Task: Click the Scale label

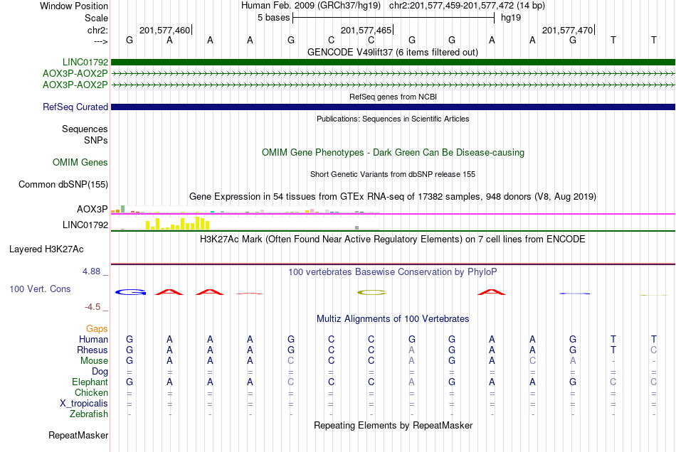Action: [x=96, y=18]
